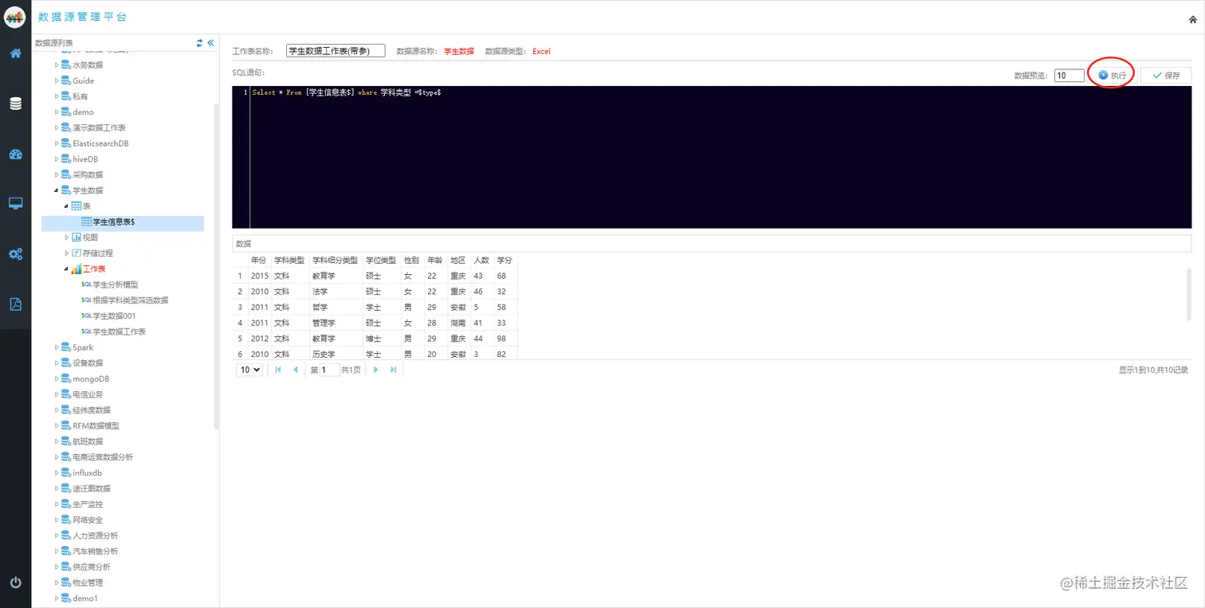Click the database icon beside ElasticsearchDB
The image size is (1205, 608).
tap(66, 143)
